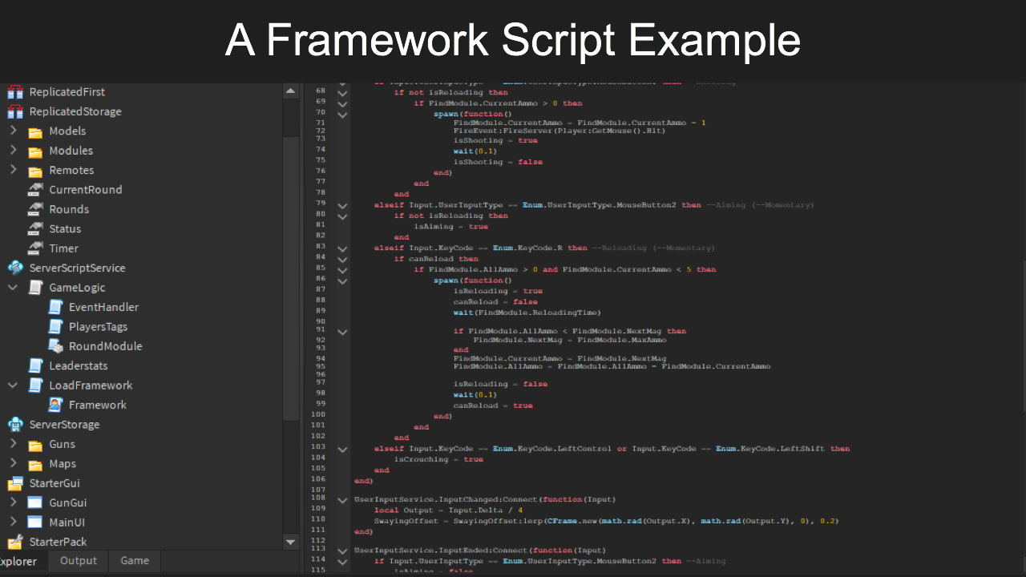The width and height of the screenshot is (1026, 577).
Task: Collapse the LoadFramework script tree
Action: 13,385
